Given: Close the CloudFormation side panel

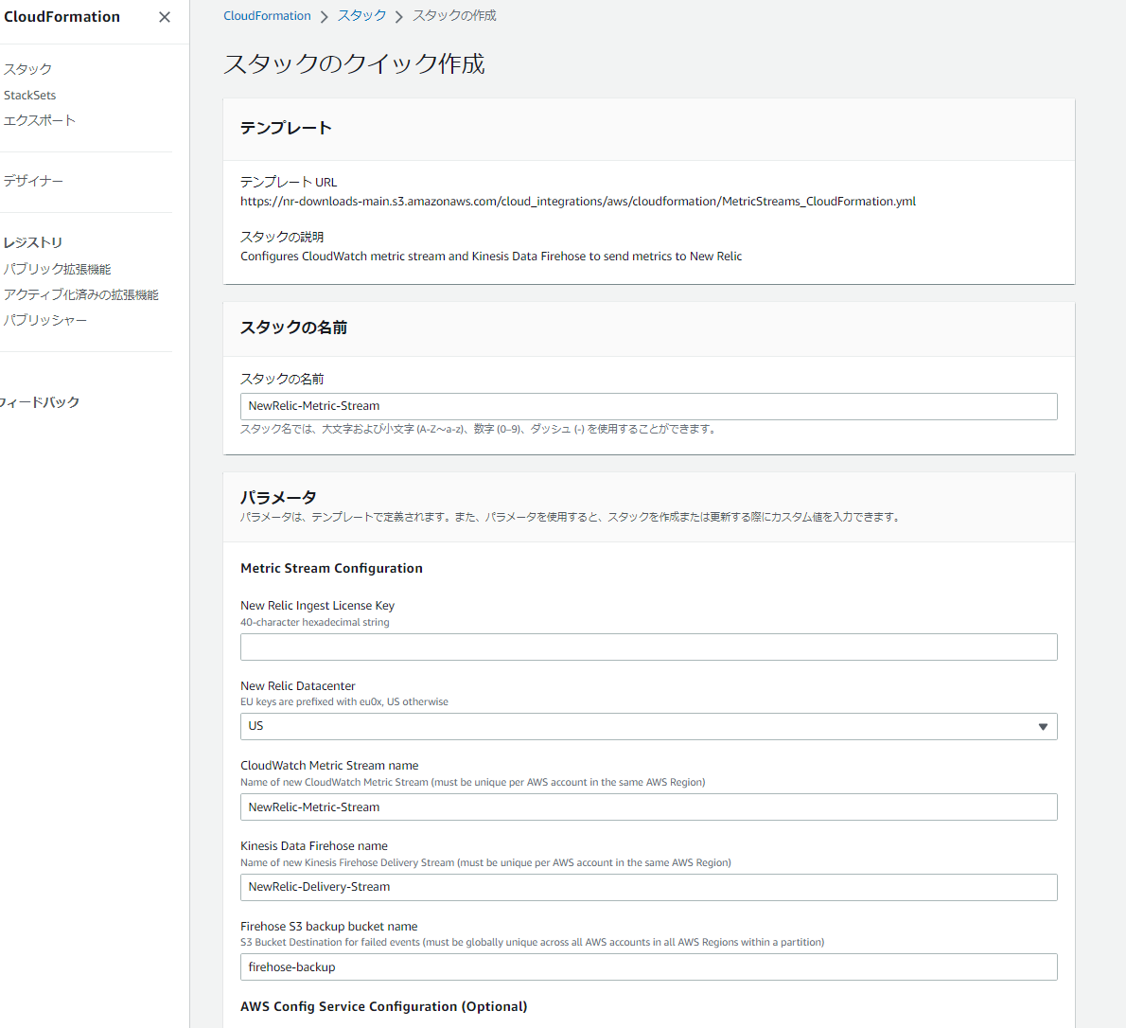Looking at the screenshot, I should tap(165, 17).
